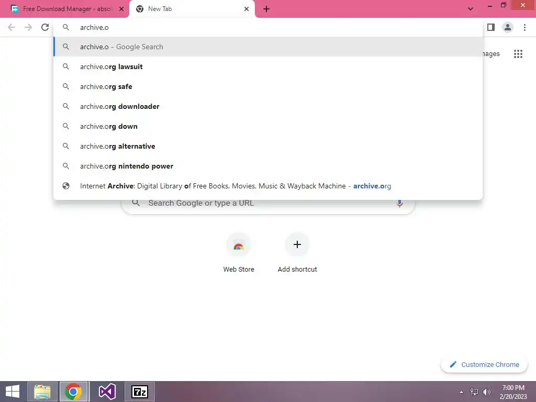Select the 'archive.org alternative' suggestion
Viewport: 536px width, 402px height.
[268, 146]
